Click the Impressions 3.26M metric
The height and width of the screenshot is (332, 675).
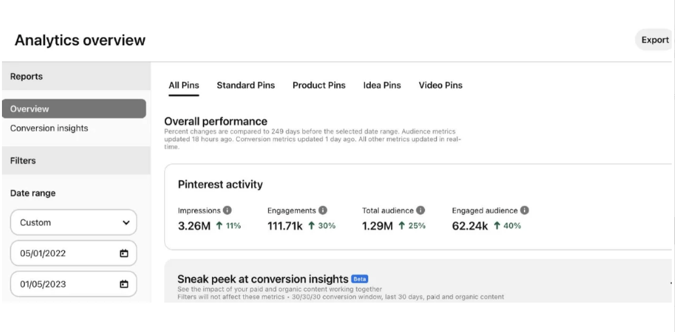(x=194, y=225)
